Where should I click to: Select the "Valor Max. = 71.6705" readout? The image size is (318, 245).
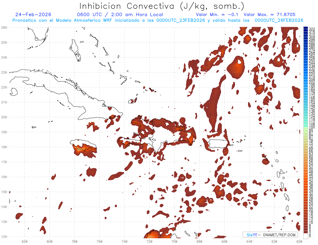[x=269, y=15]
